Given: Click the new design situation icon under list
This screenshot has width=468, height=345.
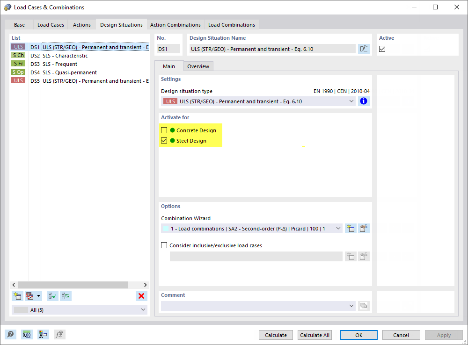Looking at the screenshot, I should pos(18,296).
